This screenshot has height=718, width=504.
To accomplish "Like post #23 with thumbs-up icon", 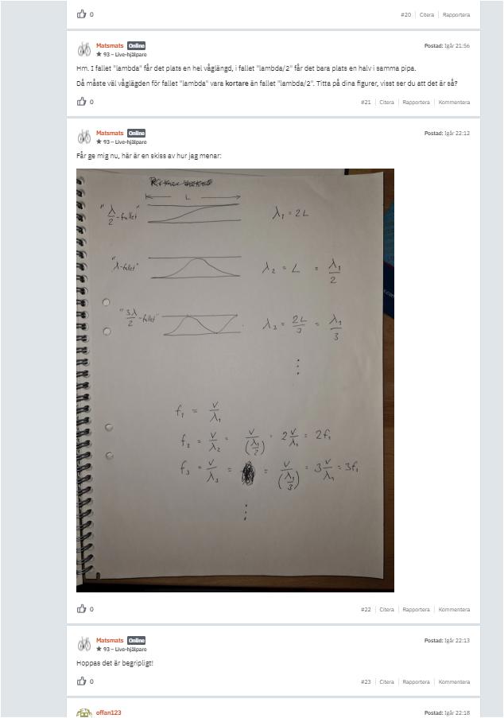I will [x=81, y=681].
